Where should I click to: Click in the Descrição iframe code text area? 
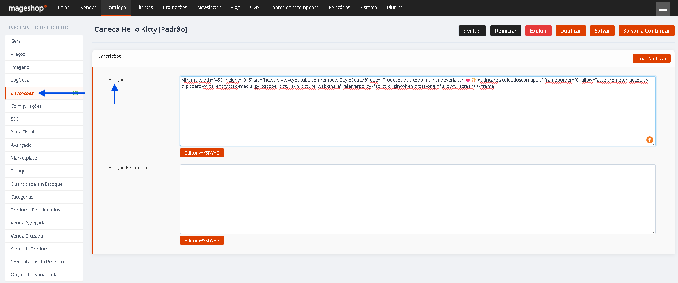418,111
